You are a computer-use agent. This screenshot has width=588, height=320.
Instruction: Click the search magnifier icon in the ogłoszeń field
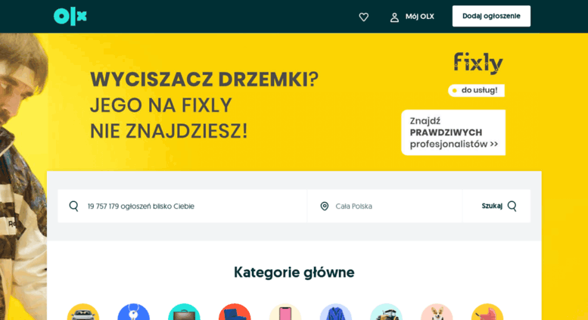tap(74, 206)
